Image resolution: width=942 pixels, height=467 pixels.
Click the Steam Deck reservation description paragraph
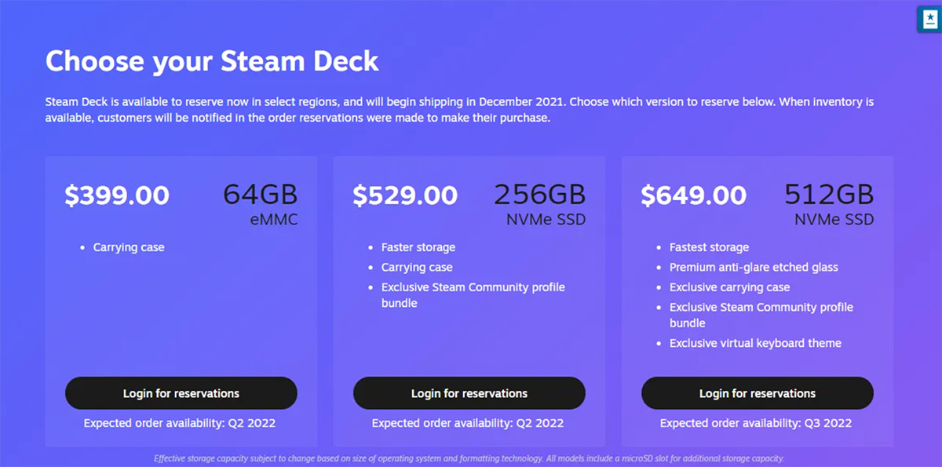[x=459, y=110]
